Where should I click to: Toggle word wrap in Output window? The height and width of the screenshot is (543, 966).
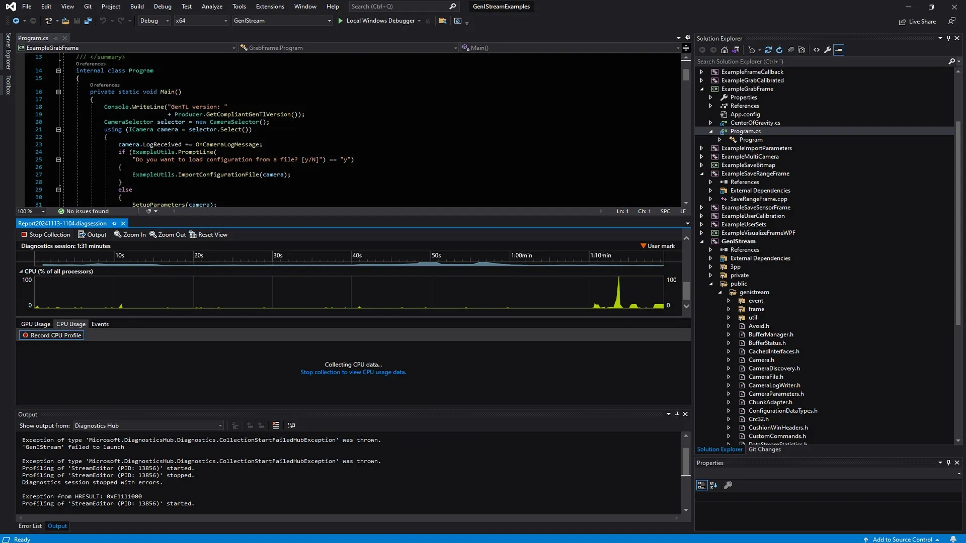(291, 426)
